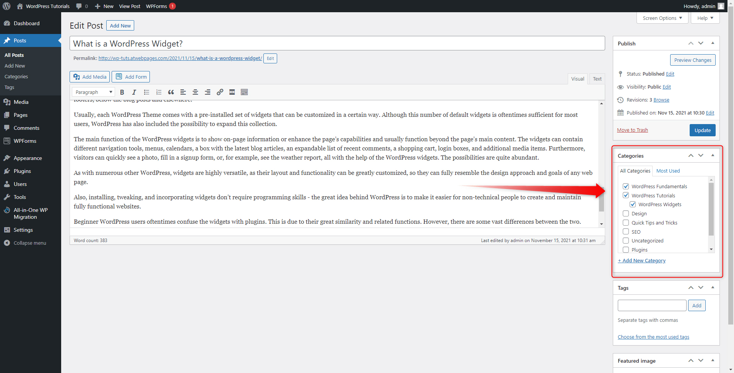Click the Add Form button

tap(131, 77)
